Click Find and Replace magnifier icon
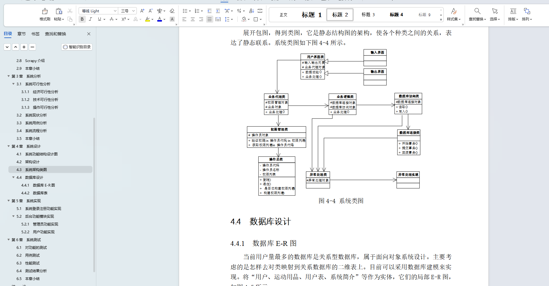 coord(477,11)
